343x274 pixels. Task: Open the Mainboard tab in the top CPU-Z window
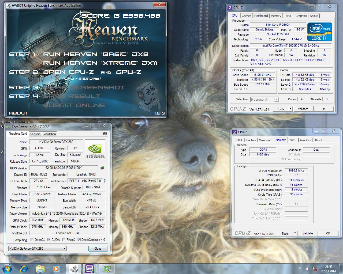[x=261, y=16]
